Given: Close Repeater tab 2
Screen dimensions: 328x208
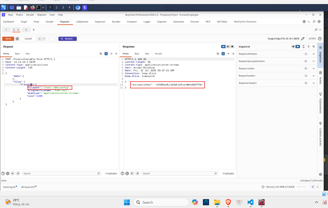Looking at the screenshot, I should tap(18, 30).
